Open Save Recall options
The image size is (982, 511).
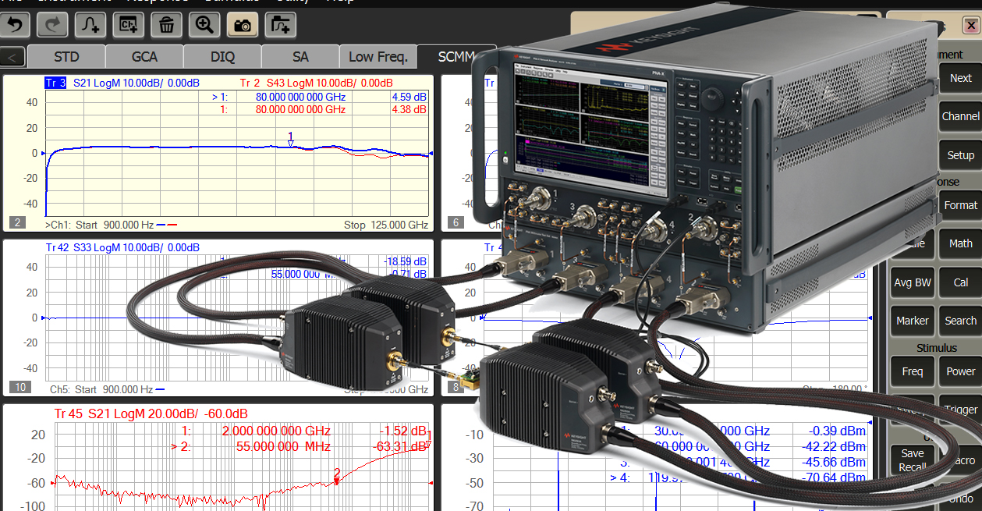(x=912, y=459)
